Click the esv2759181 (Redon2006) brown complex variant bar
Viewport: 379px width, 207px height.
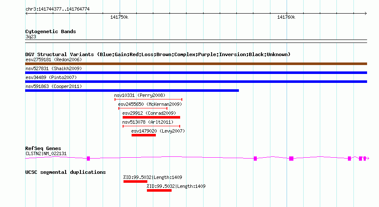[196, 64]
